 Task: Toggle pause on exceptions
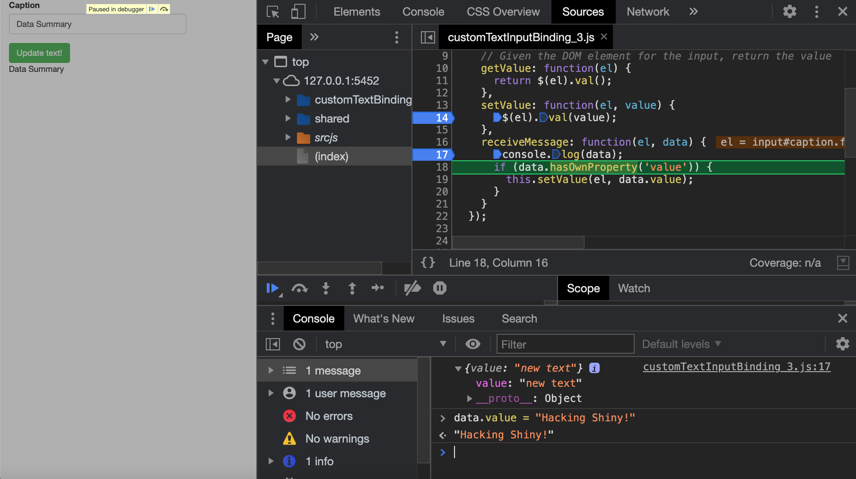click(x=440, y=288)
